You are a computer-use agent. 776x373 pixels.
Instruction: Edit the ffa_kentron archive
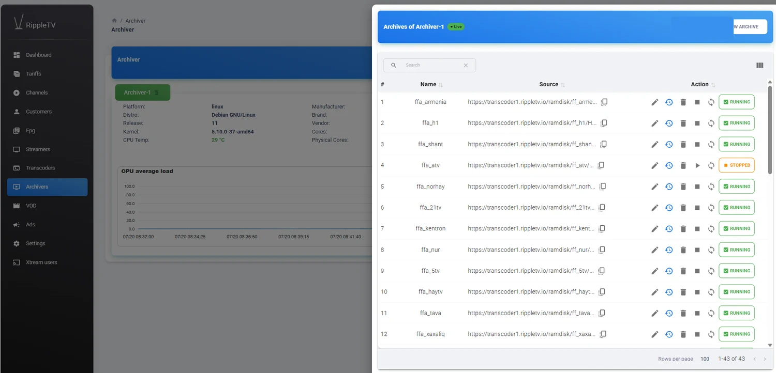(655, 229)
